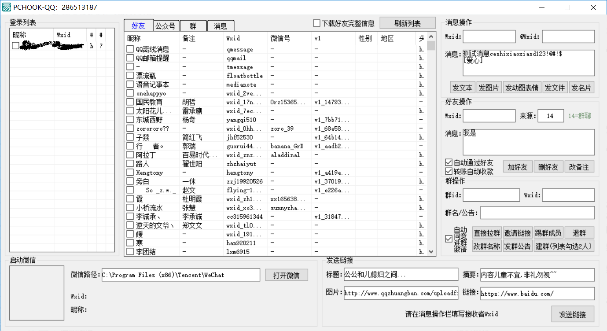
Task: Click the 退群 button
Action: point(579,233)
